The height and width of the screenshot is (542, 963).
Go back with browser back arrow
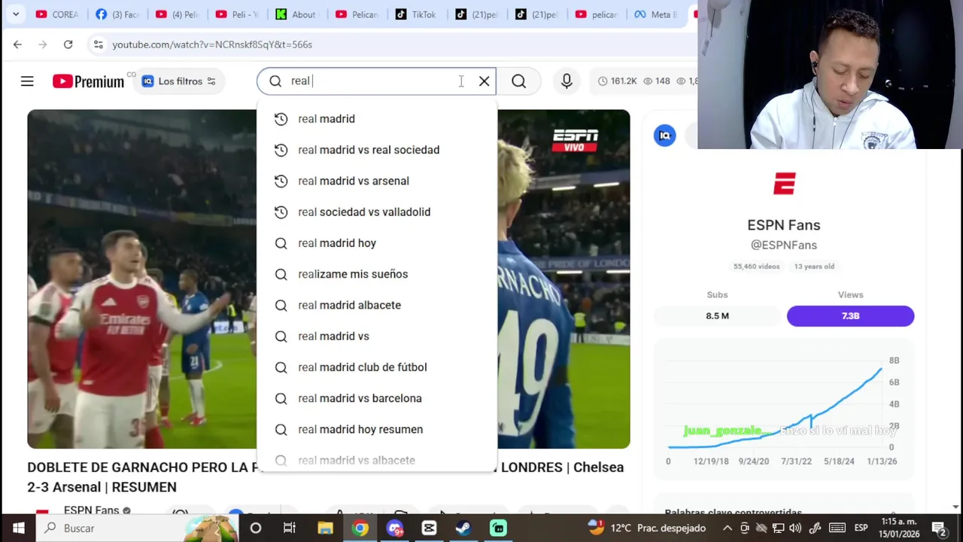pos(17,44)
